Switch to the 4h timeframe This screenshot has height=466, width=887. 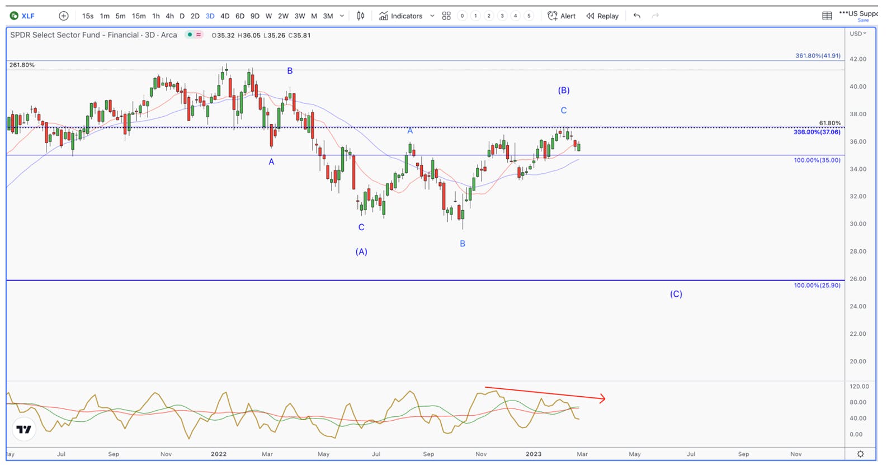click(x=169, y=16)
